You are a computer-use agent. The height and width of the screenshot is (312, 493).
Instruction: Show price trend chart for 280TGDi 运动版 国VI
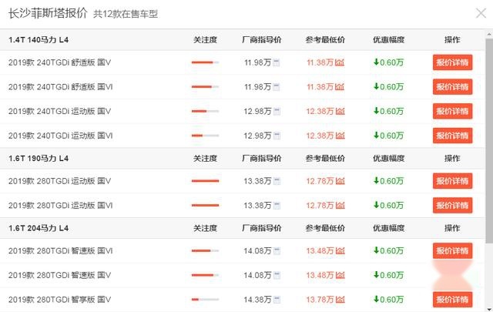pyautogui.click(x=340, y=206)
